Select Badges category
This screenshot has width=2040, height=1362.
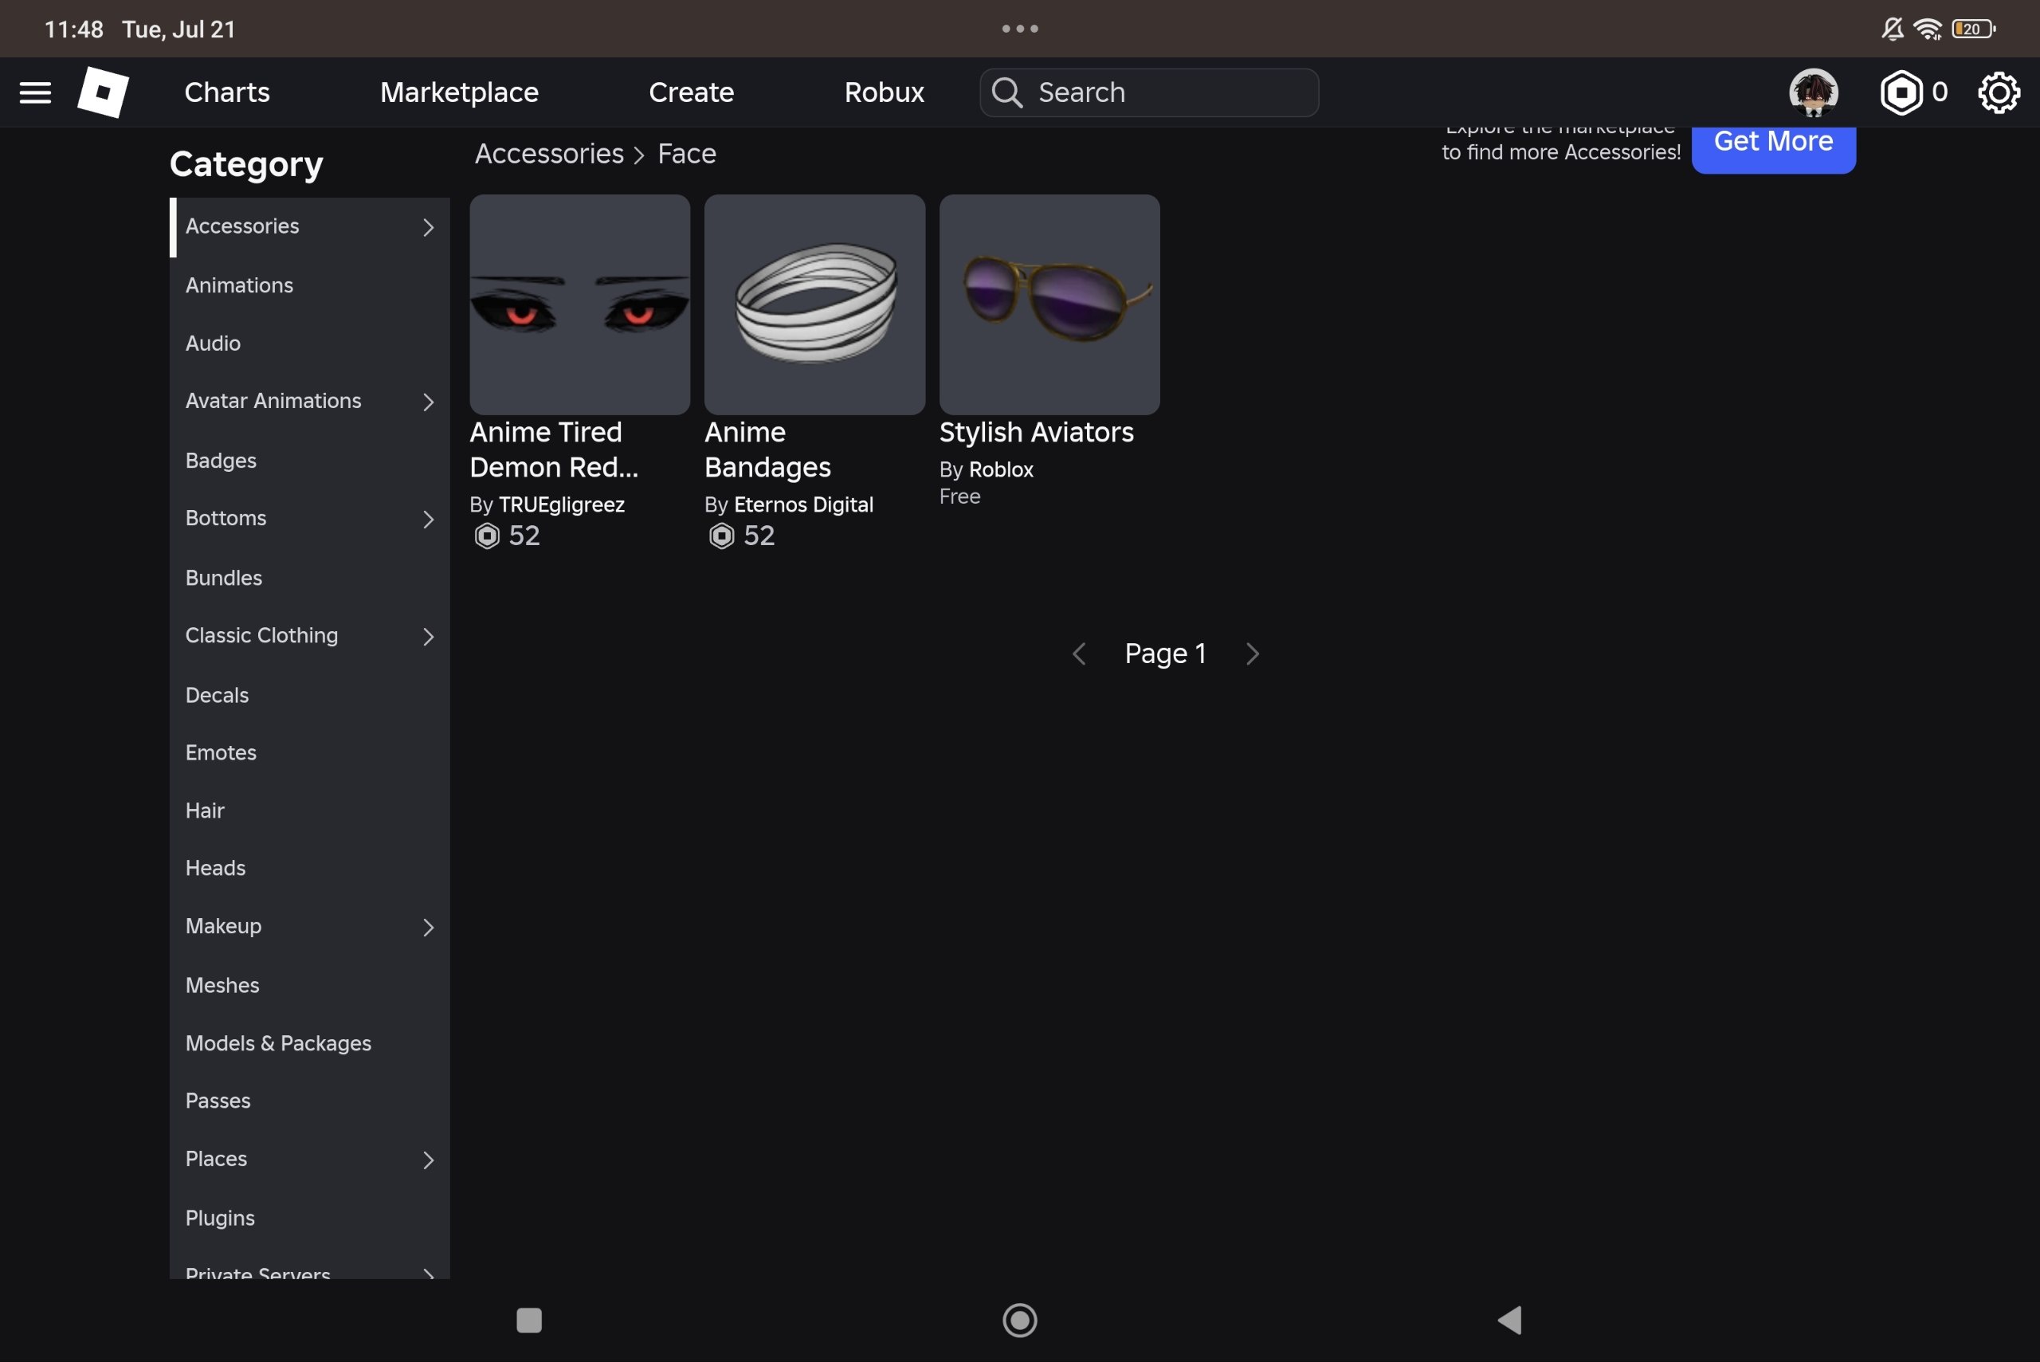click(309, 461)
